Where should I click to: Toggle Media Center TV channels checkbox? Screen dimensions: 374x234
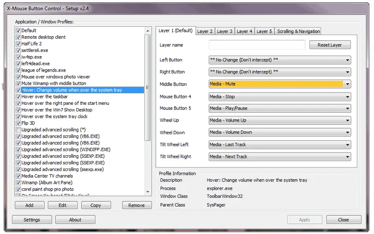(18, 176)
